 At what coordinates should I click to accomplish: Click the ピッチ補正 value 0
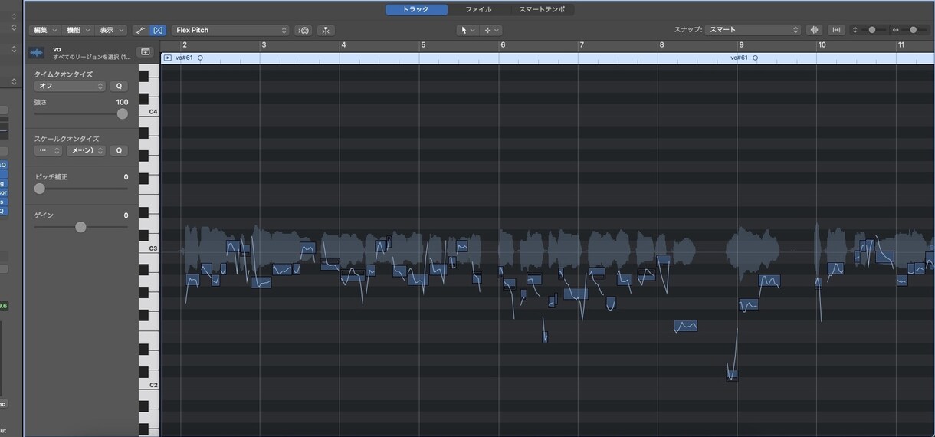[x=126, y=177]
